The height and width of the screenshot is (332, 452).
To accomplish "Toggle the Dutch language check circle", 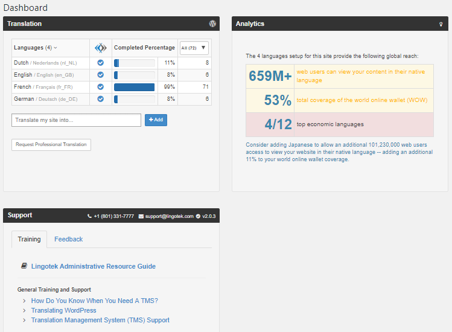I will click(101, 63).
